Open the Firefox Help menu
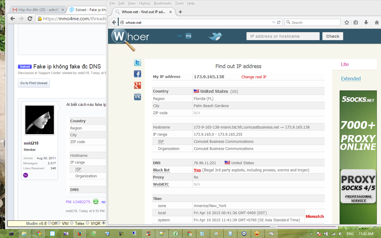The height and width of the screenshot is (238, 381). (x=191, y=3)
